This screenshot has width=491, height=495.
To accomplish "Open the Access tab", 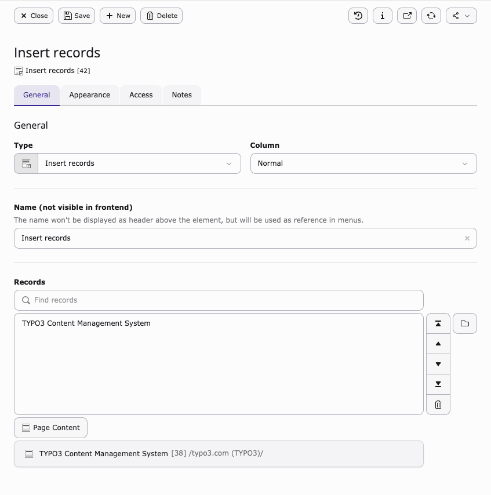I will point(141,95).
